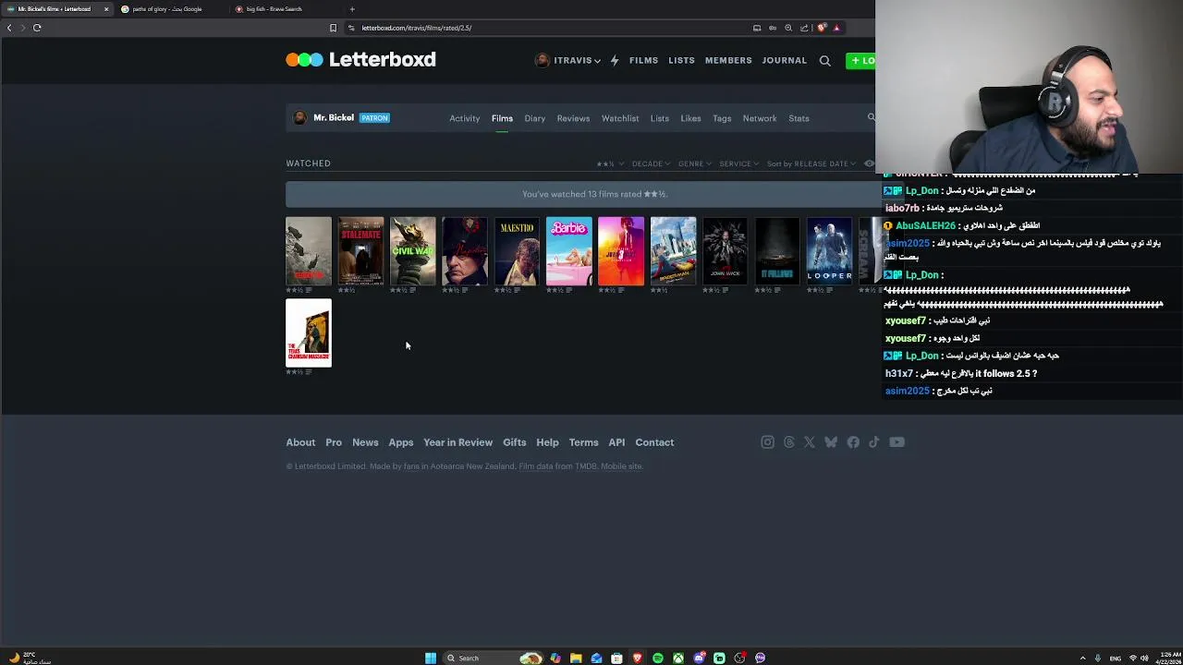Open the Civil War film poster

coord(412,251)
